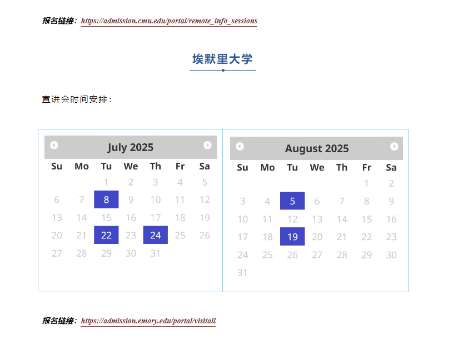Screen dimensions: 453x340
Task: Click August 12 in the calendar
Action: tap(292, 219)
